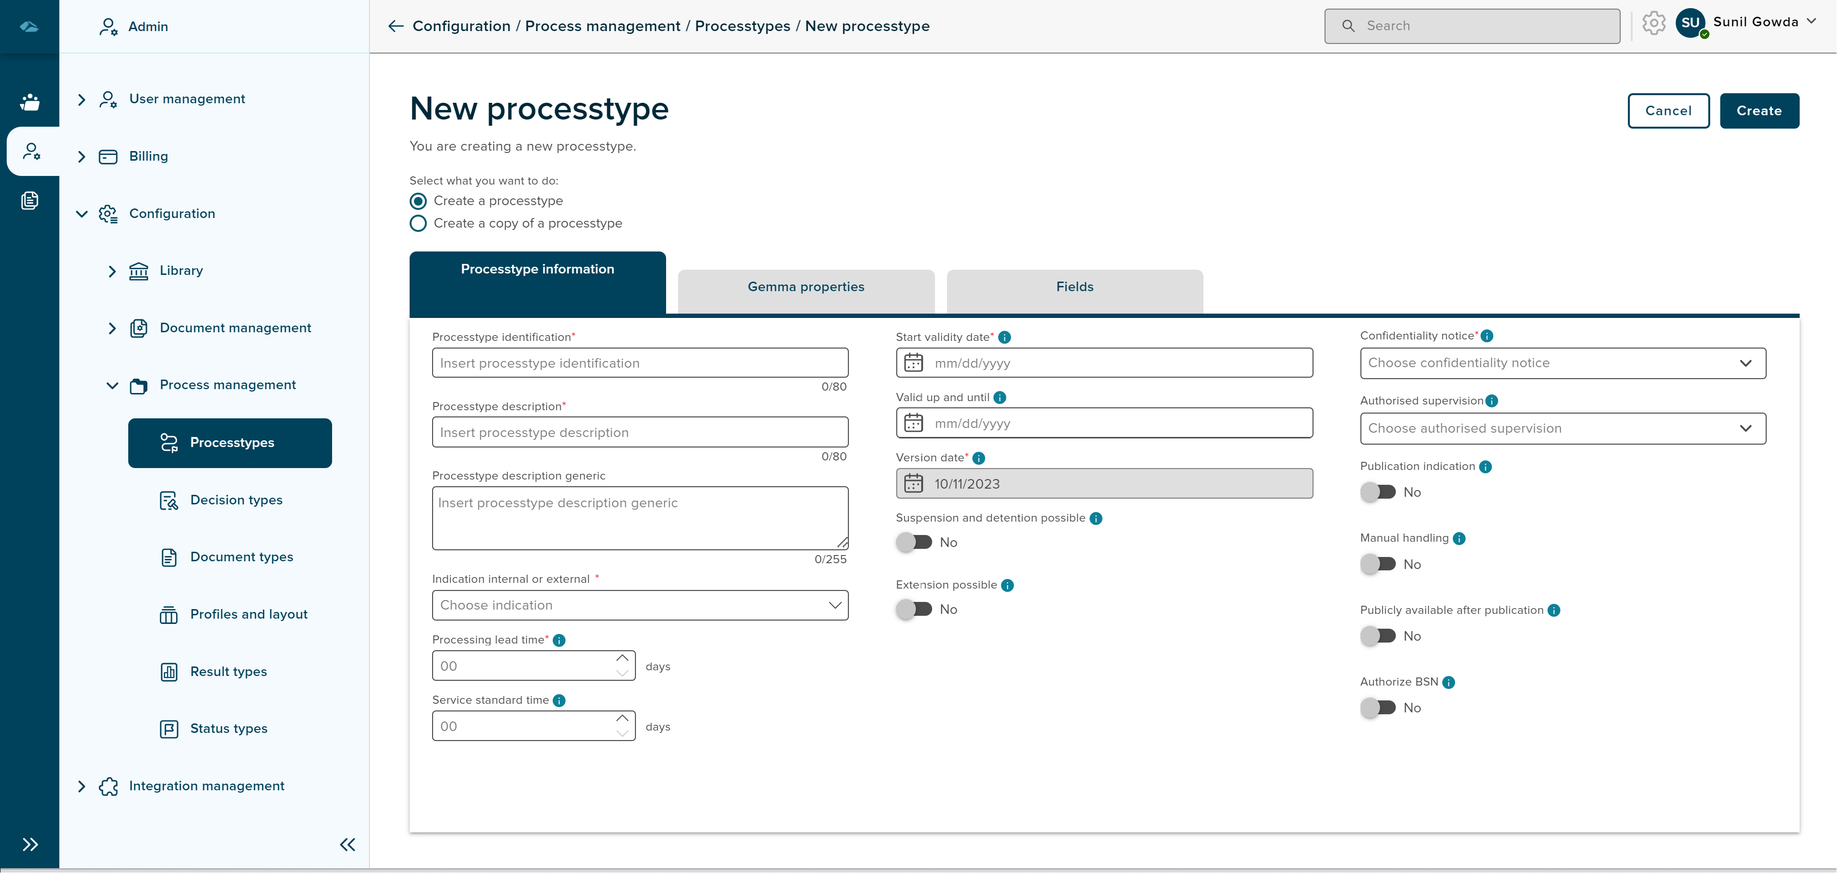Select Create a copy of a processtype

[x=419, y=223]
